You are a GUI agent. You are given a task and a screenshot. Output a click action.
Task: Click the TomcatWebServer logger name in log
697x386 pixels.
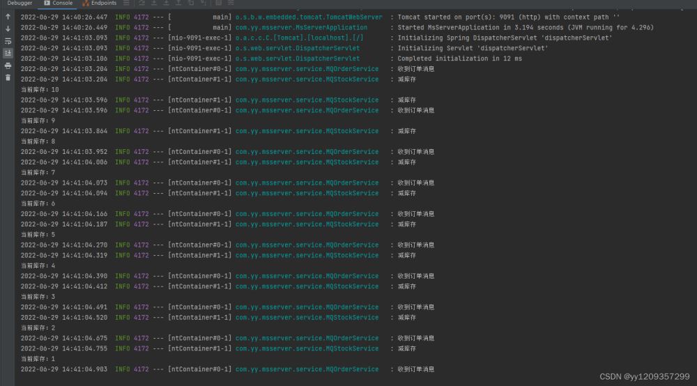(308, 17)
